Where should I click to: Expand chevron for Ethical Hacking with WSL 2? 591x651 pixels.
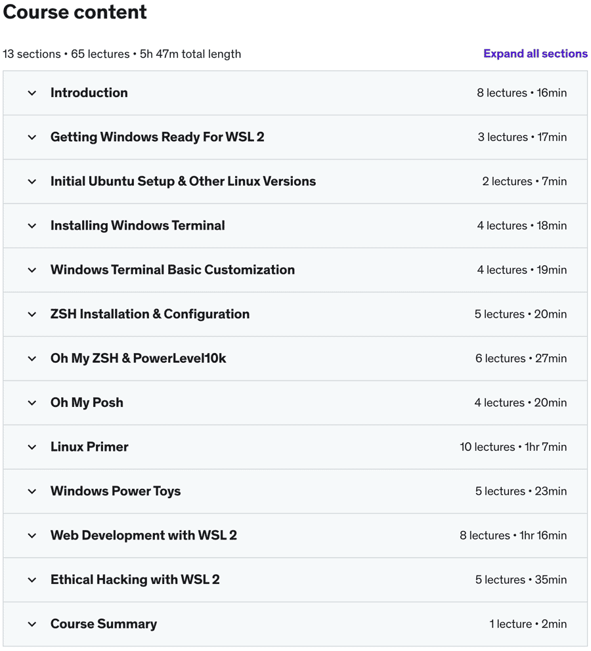point(32,580)
